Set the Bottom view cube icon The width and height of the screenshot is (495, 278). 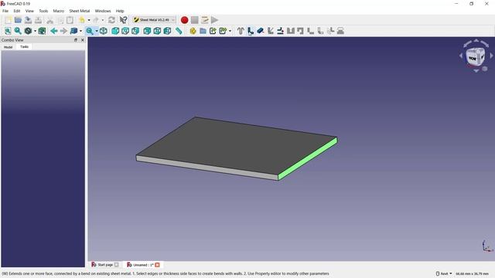157,31
